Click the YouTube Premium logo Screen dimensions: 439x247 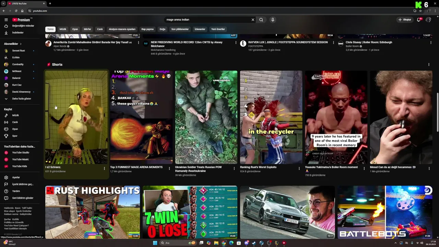(x=22, y=20)
